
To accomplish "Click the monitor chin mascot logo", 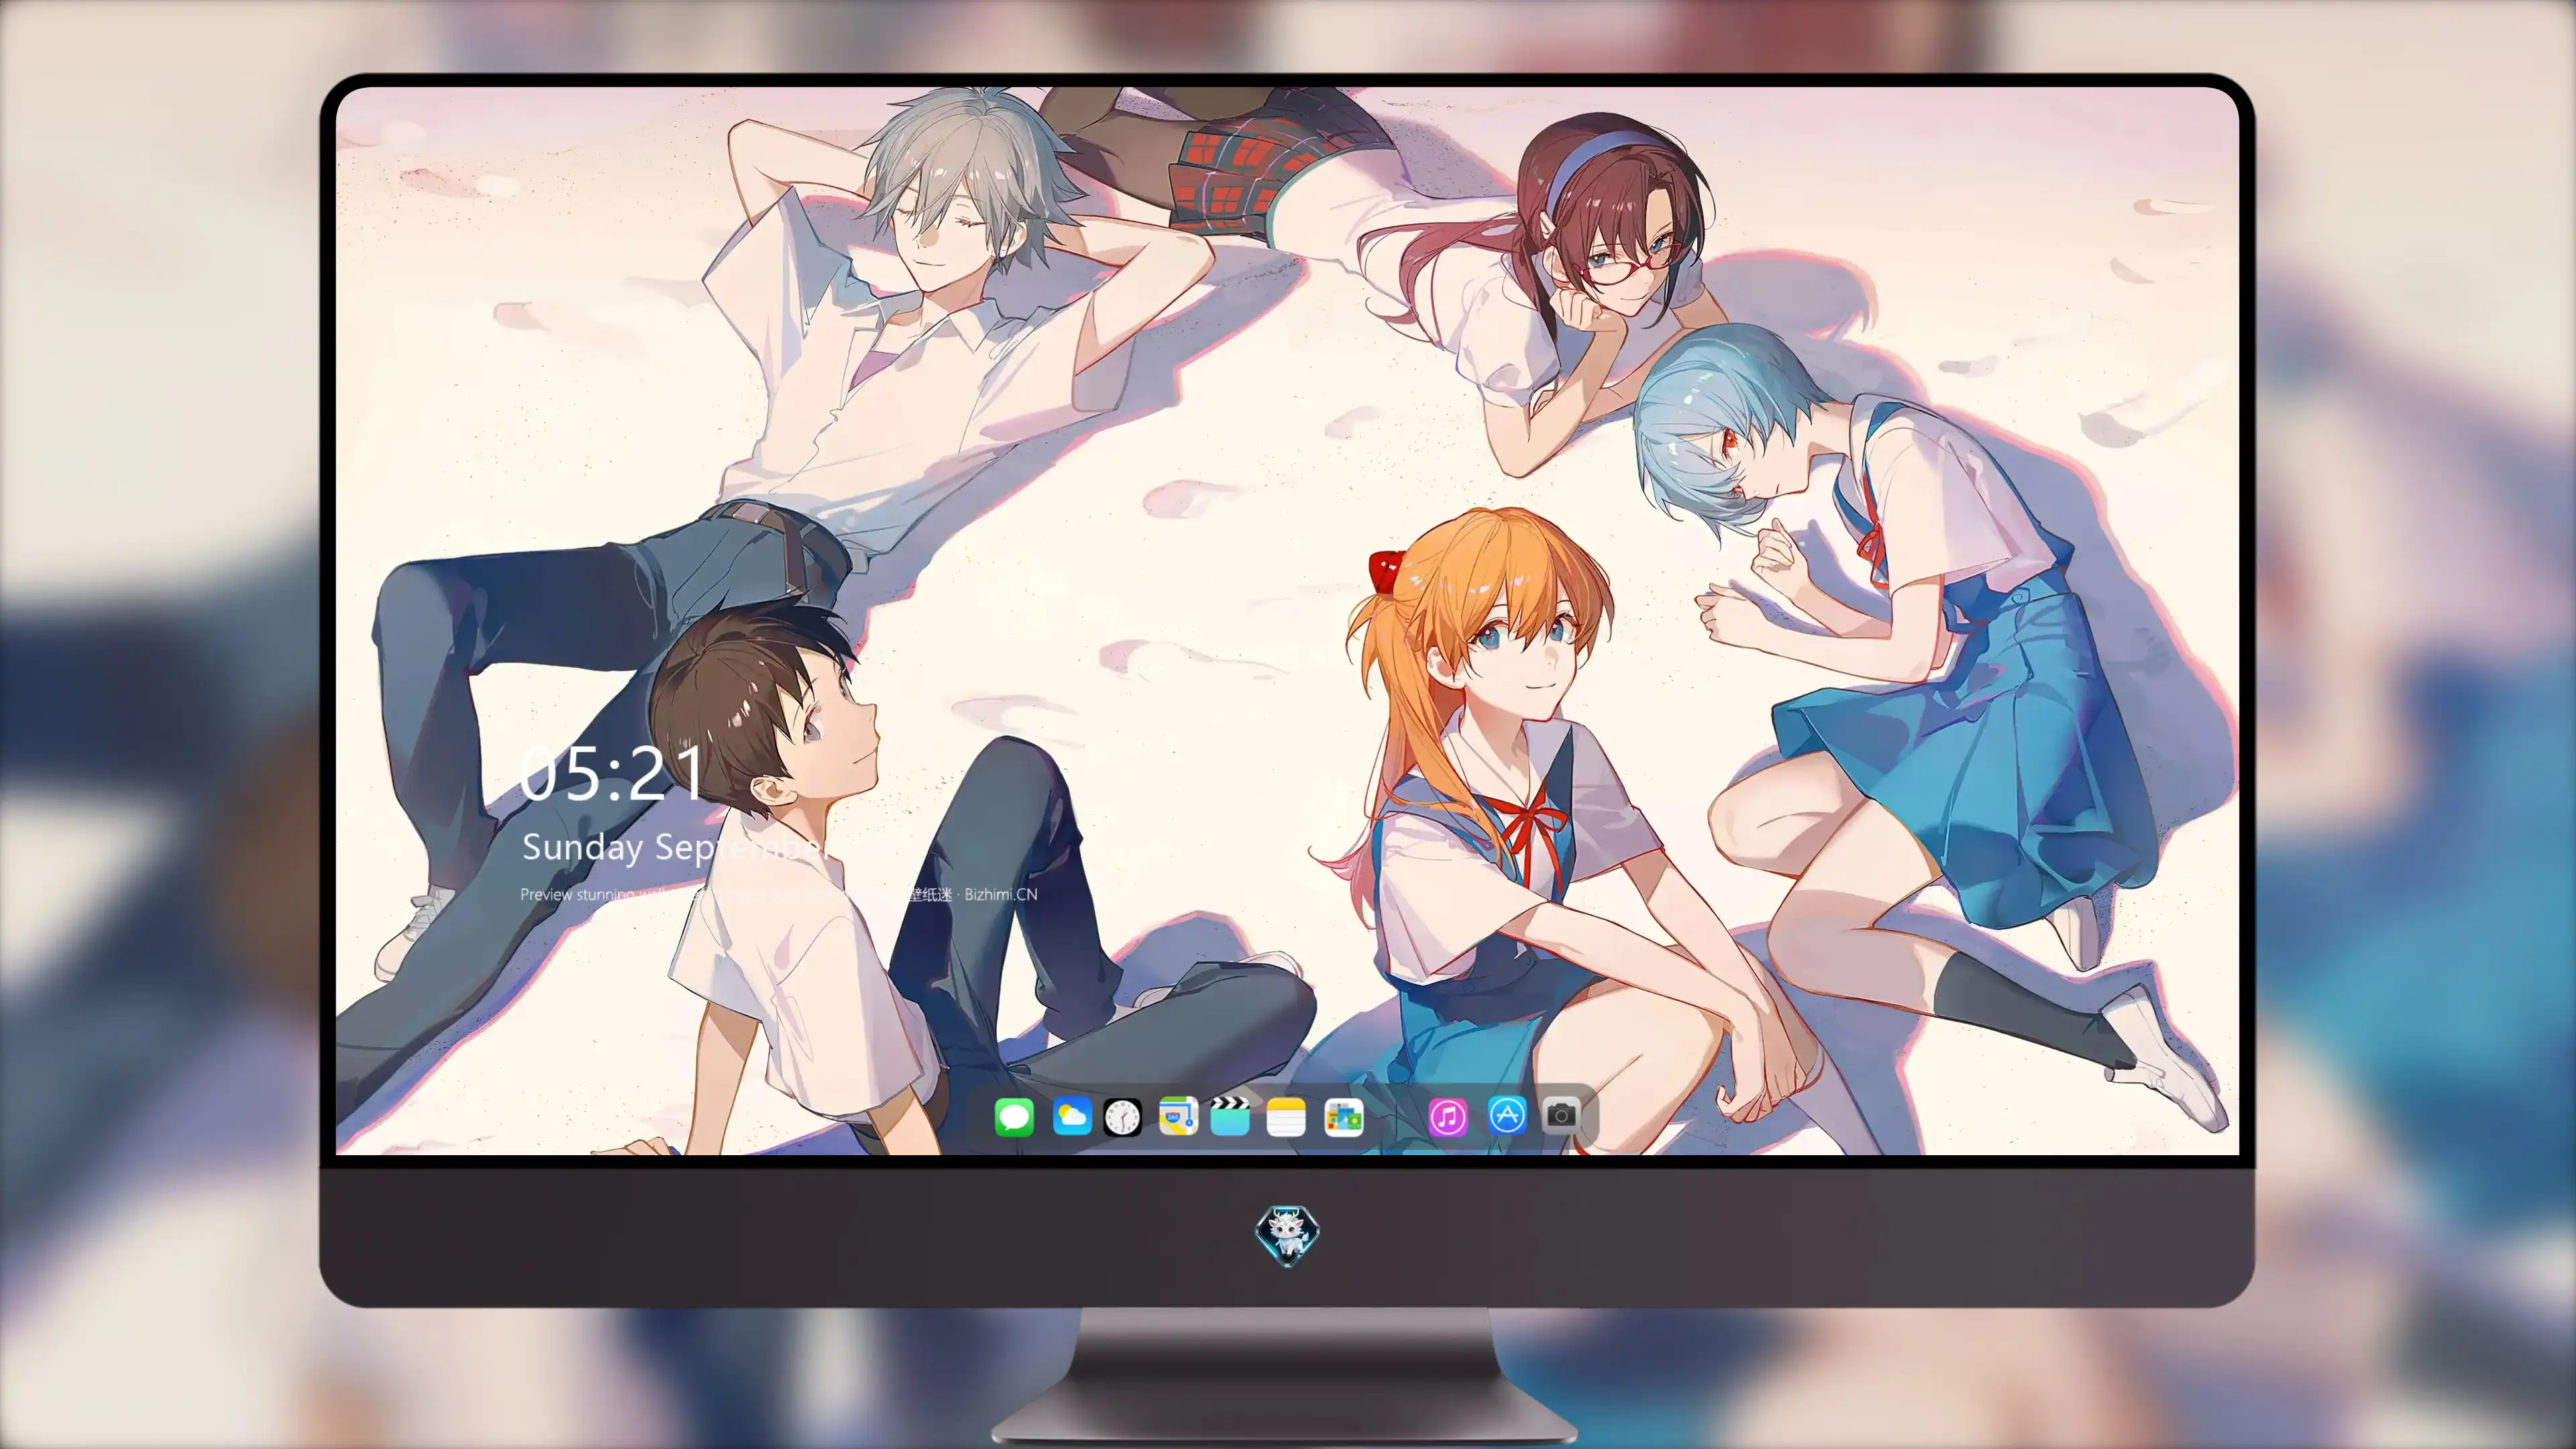I will (x=1287, y=1235).
